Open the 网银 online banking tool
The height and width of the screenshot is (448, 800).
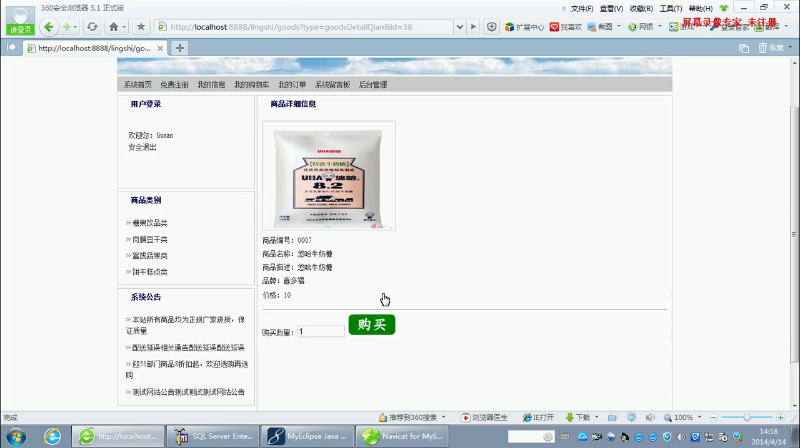tap(641, 27)
